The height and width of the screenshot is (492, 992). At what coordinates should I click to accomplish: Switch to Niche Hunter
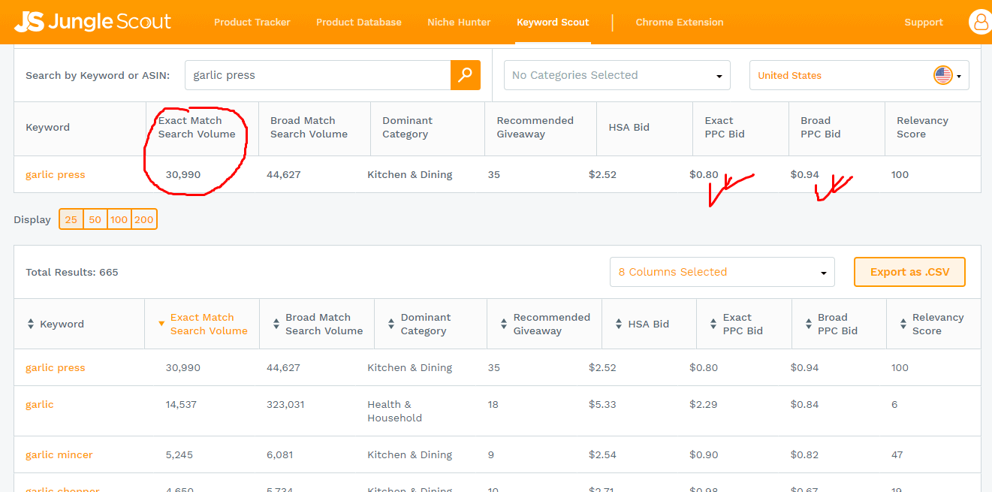click(x=459, y=22)
